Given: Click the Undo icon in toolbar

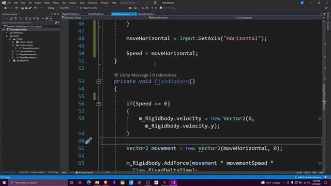Looking at the screenshot, I should [35, 8].
